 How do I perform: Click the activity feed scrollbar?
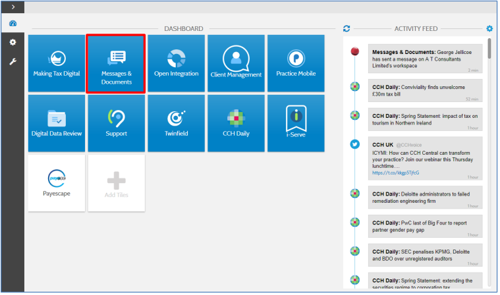click(x=489, y=49)
